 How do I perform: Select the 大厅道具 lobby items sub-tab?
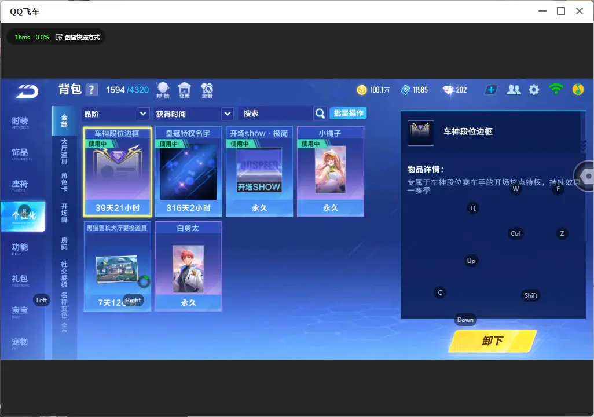click(x=64, y=151)
